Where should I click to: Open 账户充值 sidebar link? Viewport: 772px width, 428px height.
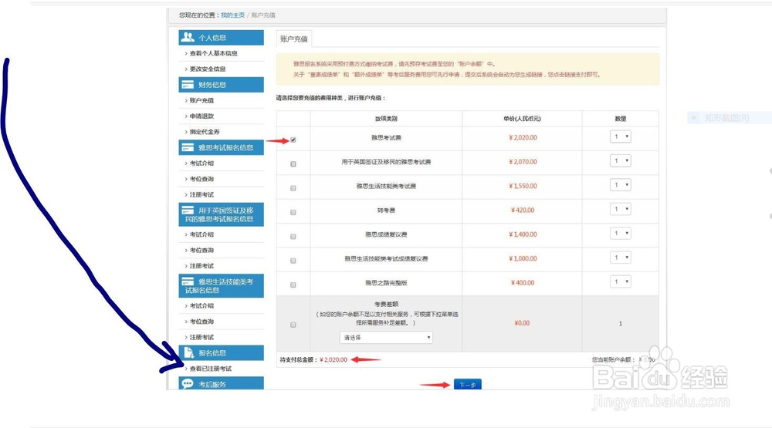pyautogui.click(x=201, y=100)
